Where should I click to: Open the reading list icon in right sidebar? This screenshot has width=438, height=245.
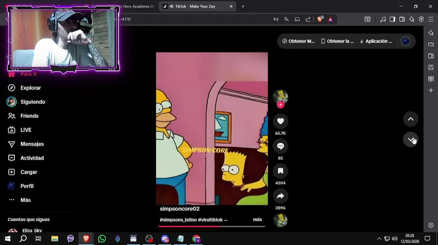point(431,79)
